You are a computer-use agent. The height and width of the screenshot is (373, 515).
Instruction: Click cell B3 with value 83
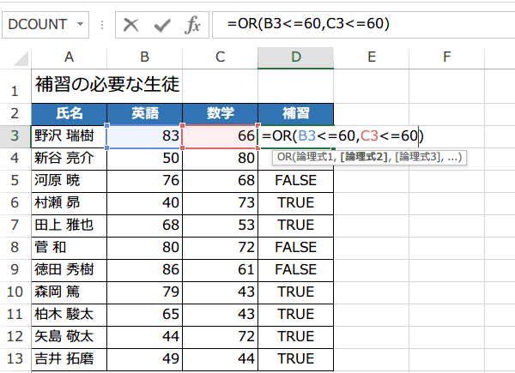144,135
